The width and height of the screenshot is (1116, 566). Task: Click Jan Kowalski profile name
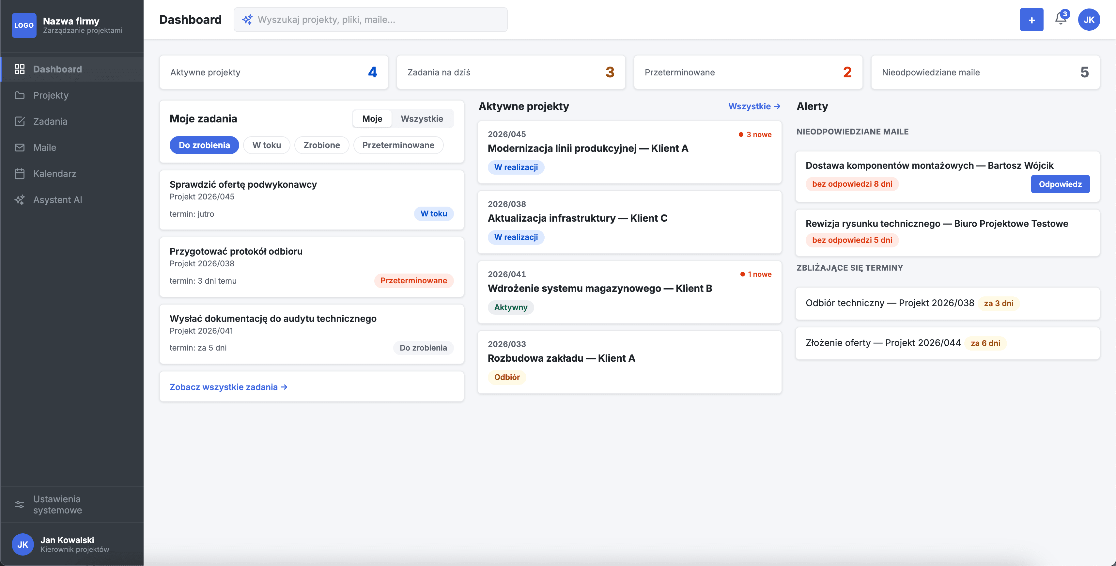(x=67, y=540)
